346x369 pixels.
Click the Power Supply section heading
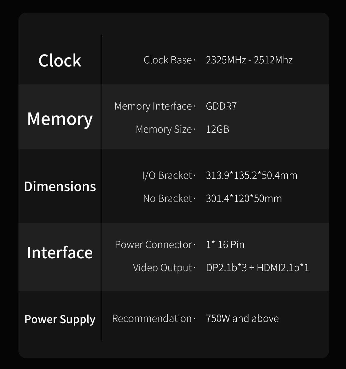60,319
